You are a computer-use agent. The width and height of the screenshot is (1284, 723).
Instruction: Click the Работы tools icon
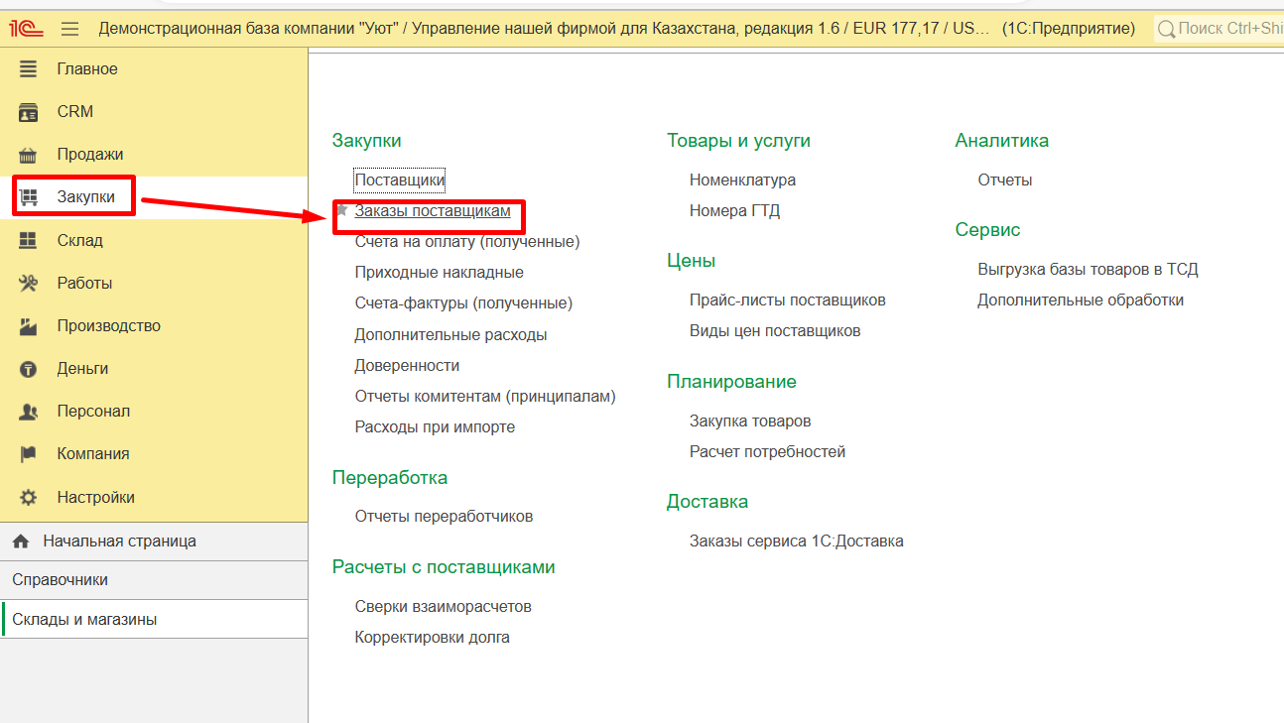click(x=29, y=283)
